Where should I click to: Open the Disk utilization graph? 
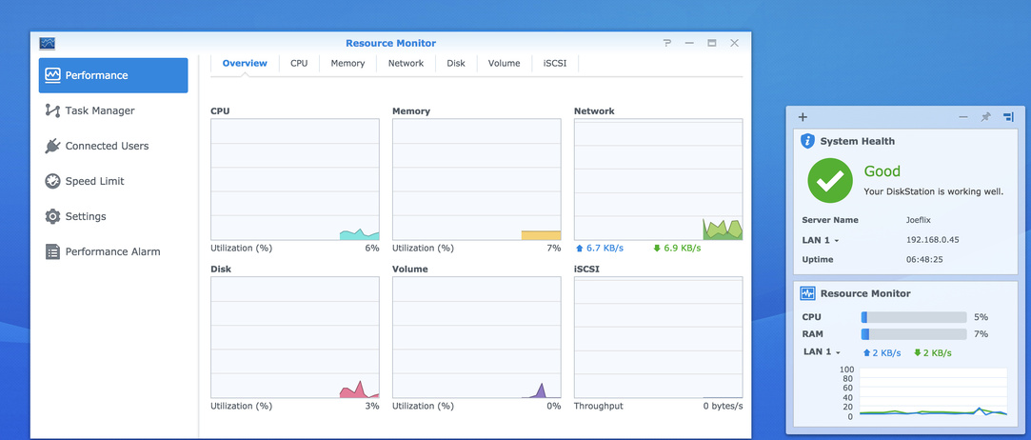294,337
